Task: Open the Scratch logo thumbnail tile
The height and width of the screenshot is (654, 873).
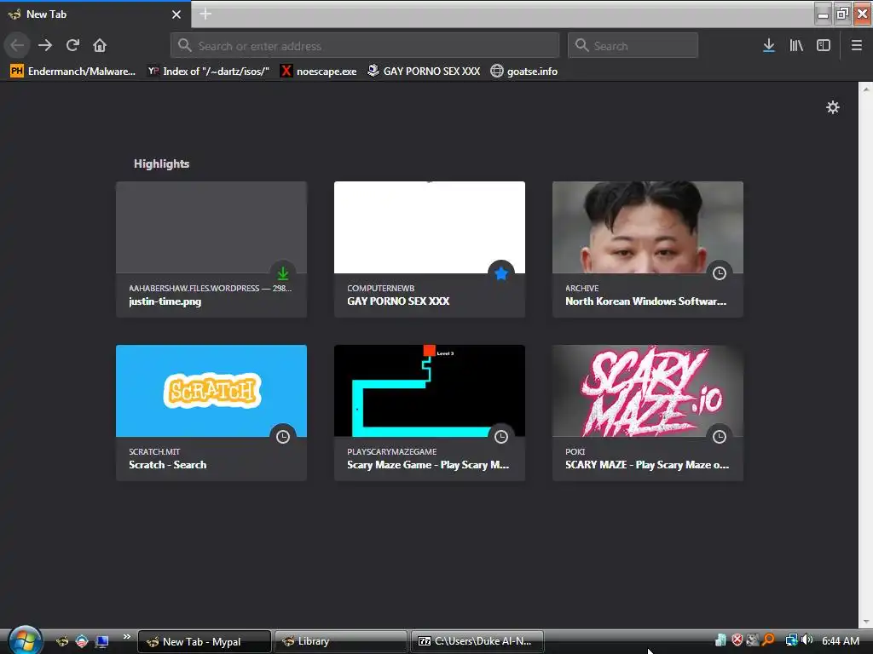Action: (211, 390)
